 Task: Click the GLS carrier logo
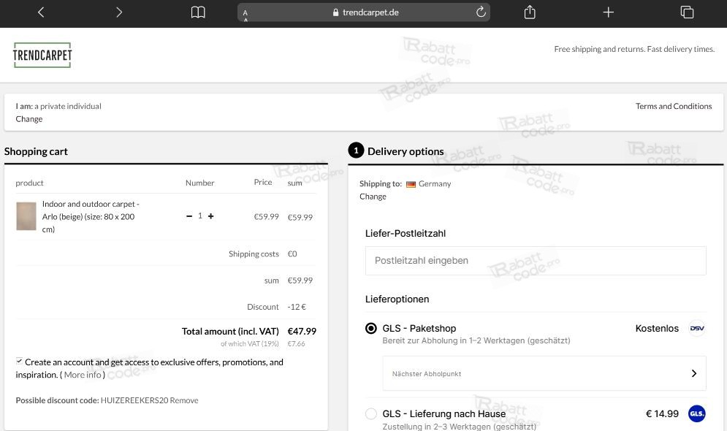697,413
